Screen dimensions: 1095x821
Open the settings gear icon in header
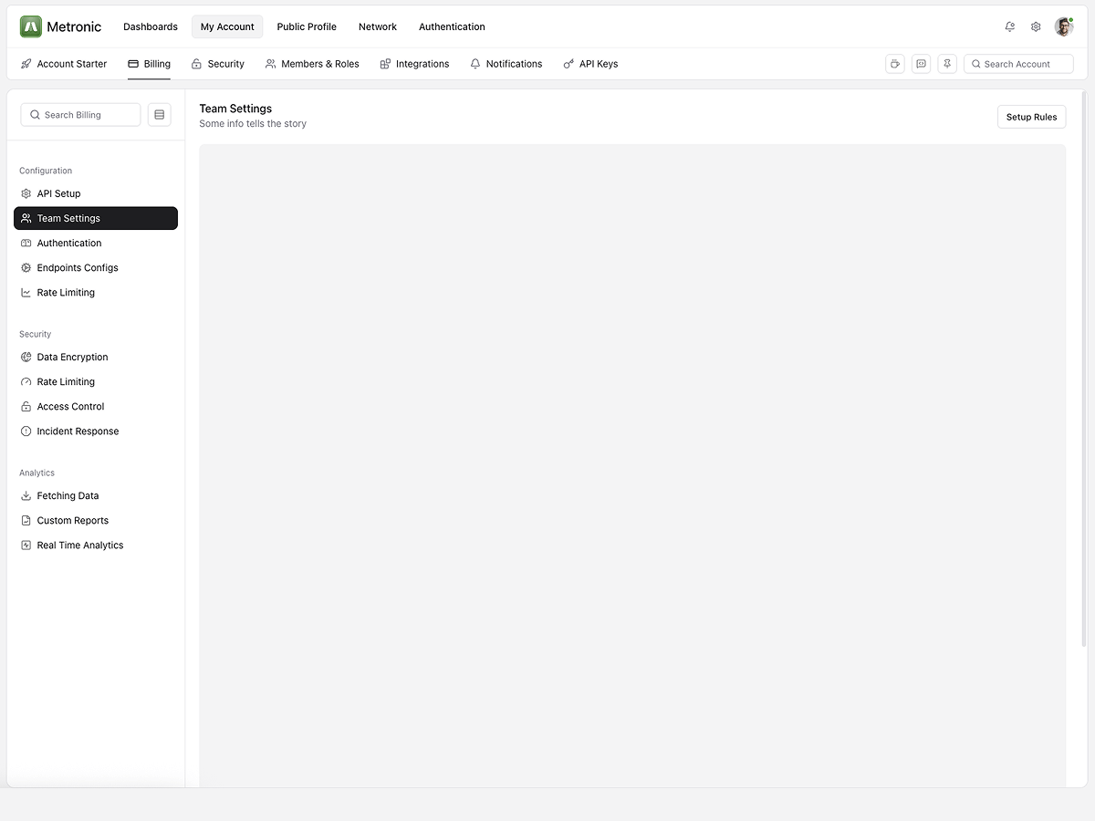[1036, 26]
